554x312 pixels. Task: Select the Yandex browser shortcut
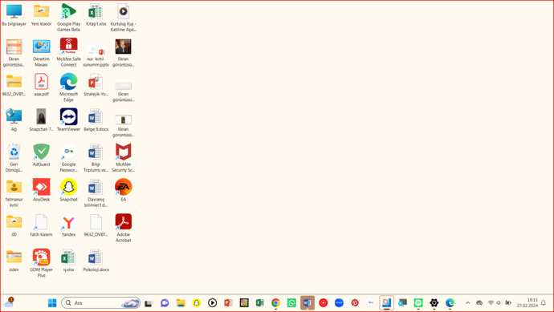point(68,225)
